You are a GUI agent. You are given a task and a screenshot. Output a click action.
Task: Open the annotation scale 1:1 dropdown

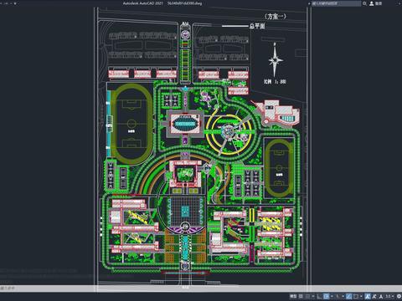click(x=389, y=296)
